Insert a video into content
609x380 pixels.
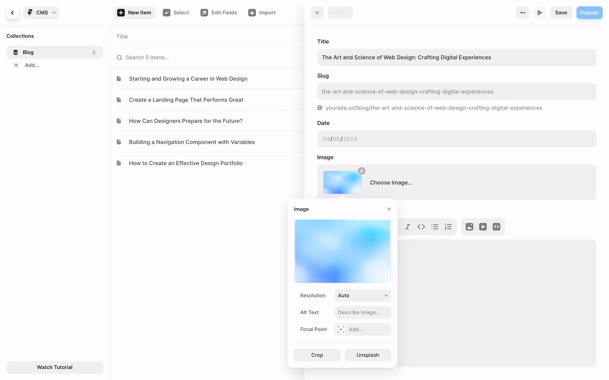coord(483,227)
